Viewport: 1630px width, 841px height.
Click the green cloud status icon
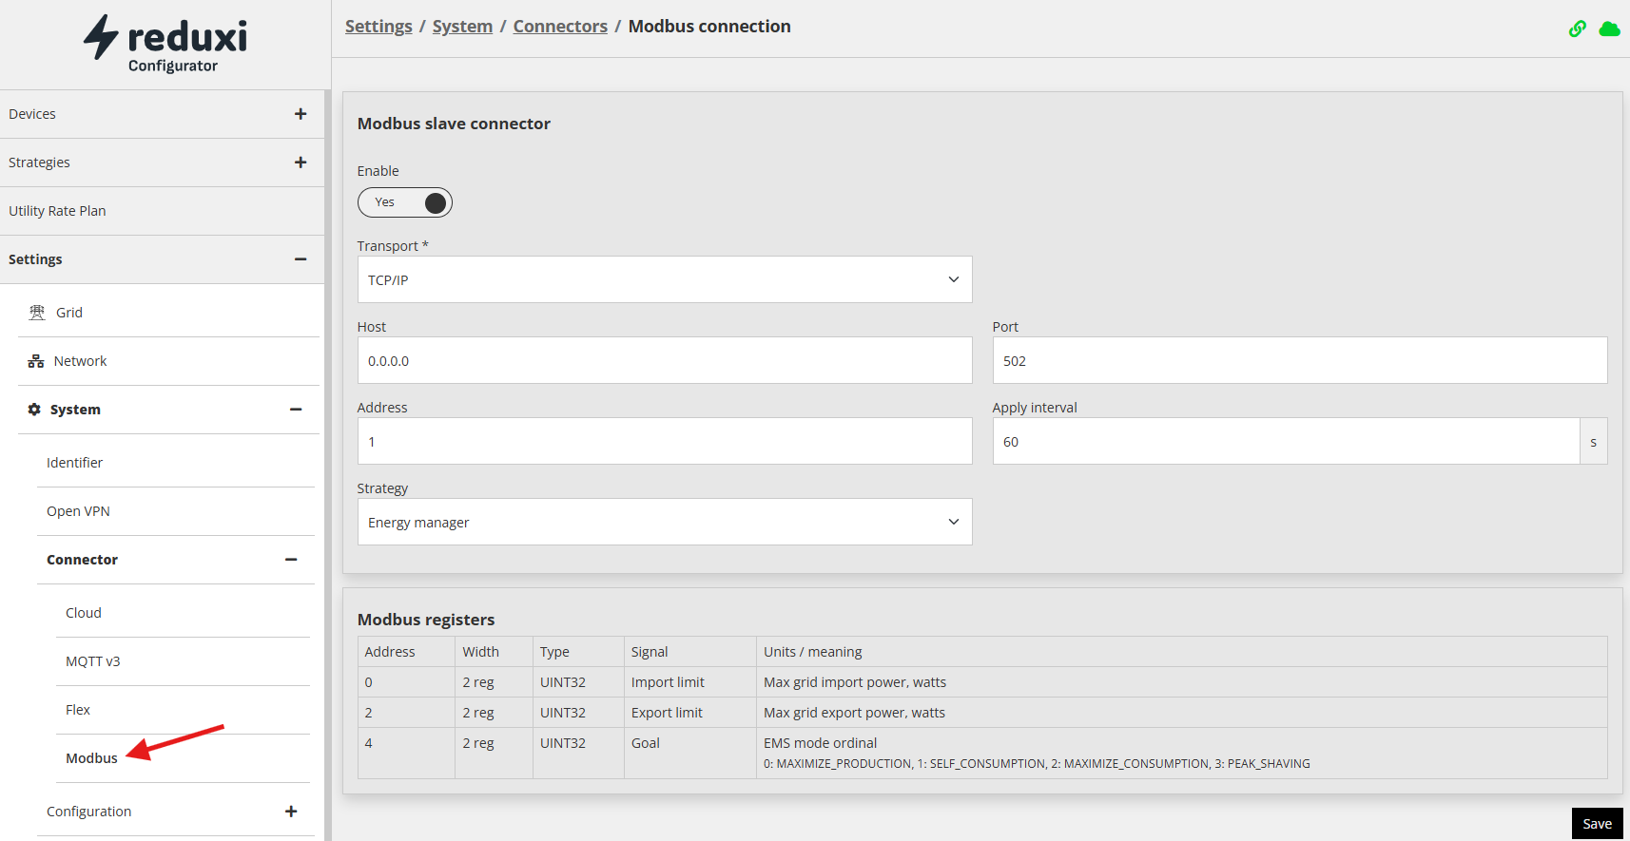click(x=1609, y=29)
